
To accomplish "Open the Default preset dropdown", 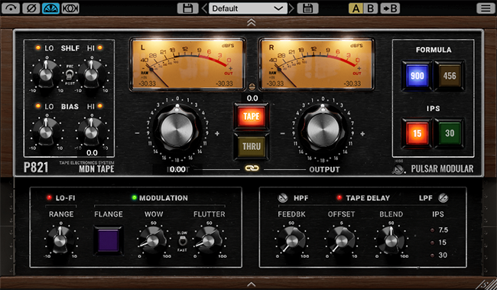I will (x=248, y=8).
